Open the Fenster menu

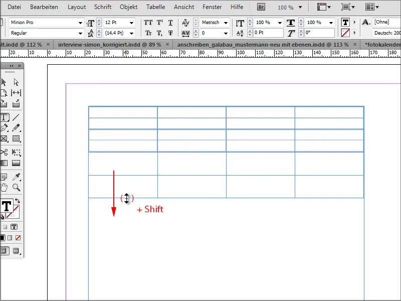click(212, 7)
